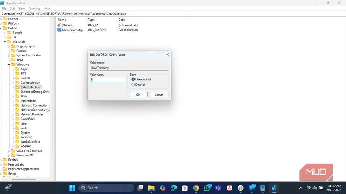
Task: Select the WorkplaceJoin key folder icon
Action: click(x=17, y=142)
